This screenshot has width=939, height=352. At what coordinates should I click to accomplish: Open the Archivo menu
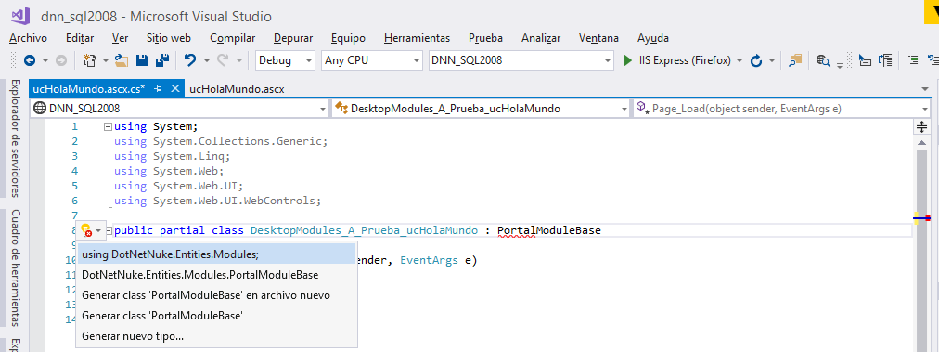point(28,38)
